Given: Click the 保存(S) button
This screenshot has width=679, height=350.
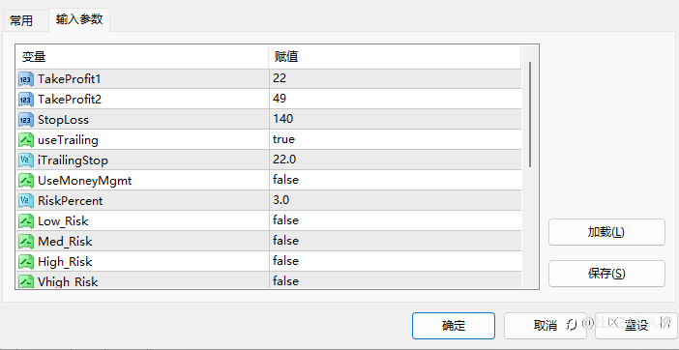Looking at the screenshot, I should point(606,274).
